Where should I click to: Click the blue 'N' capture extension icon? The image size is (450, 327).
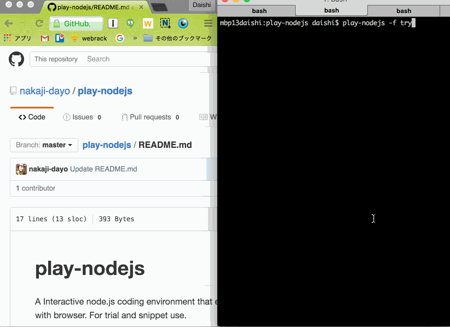click(165, 23)
